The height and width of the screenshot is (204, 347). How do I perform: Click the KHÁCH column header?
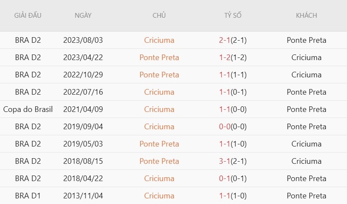tap(307, 16)
